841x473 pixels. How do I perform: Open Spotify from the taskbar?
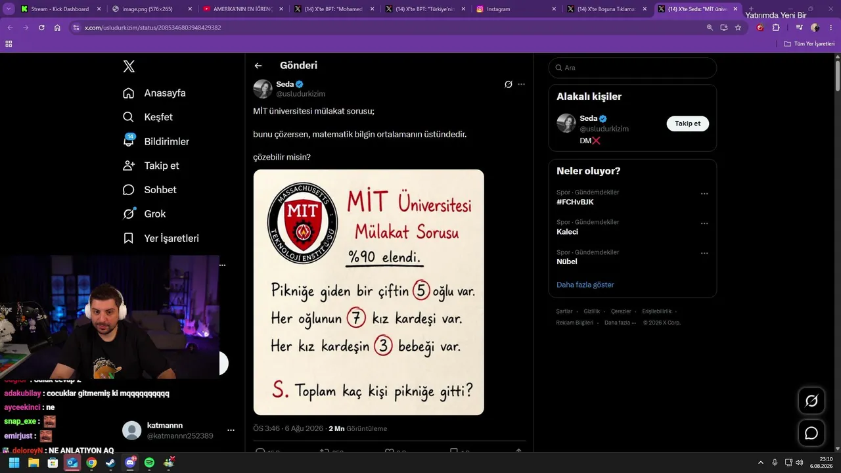point(149,462)
